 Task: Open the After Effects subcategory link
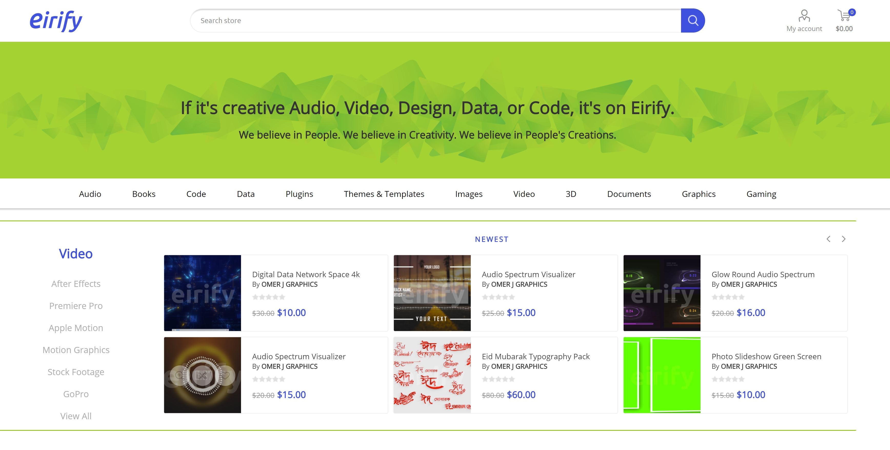(76, 284)
